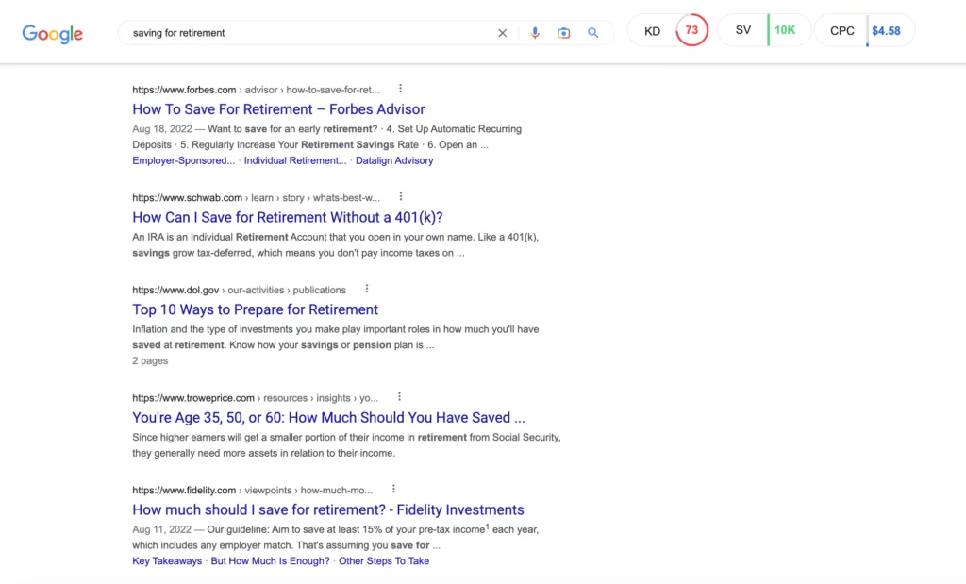Image resolution: width=966 pixels, height=584 pixels.
Task: Open three-dot menu beside Schwab result URL
Action: tap(400, 197)
